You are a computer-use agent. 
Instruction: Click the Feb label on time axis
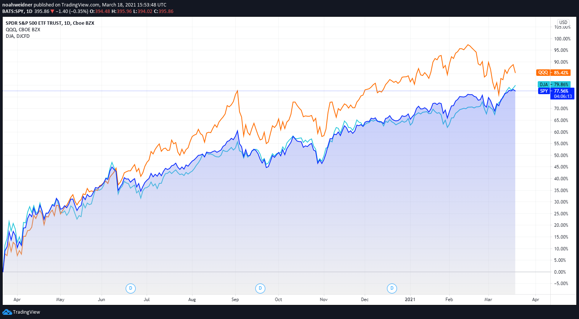[x=449, y=300]
